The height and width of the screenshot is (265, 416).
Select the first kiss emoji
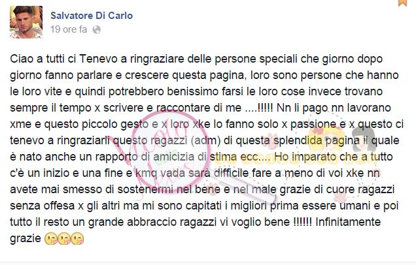[x=51, y=238]
